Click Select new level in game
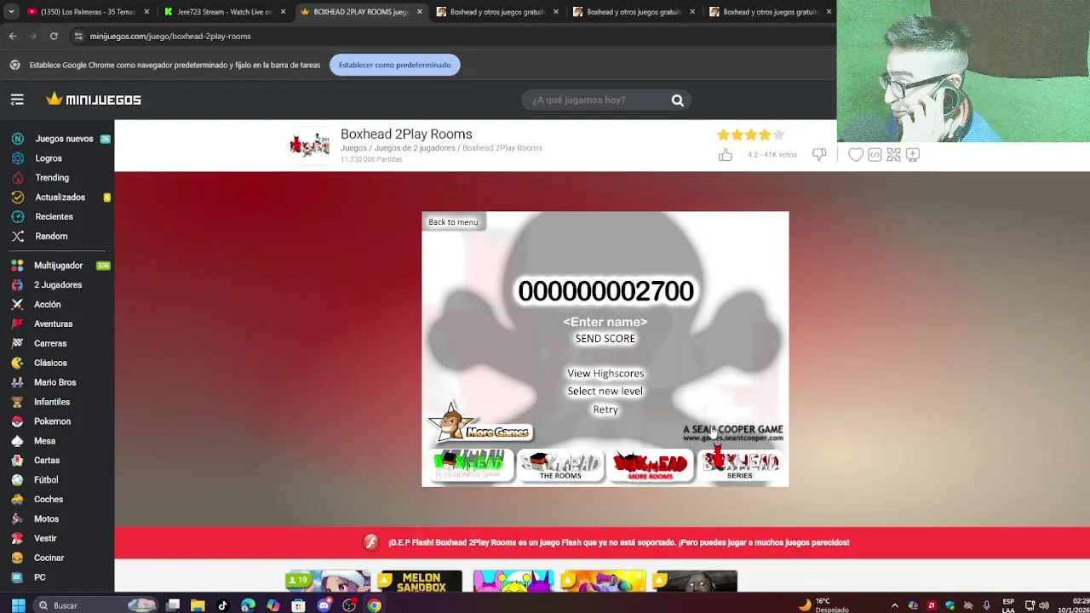 [x=605, y=392]
